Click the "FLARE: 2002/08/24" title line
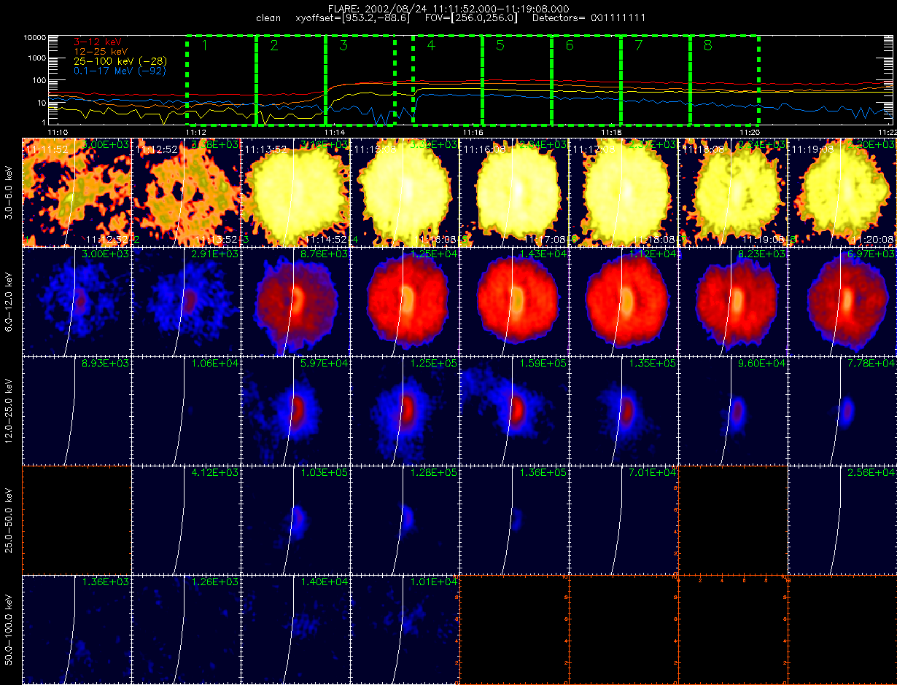Screen dimensions: 897x685 [448, 8]
